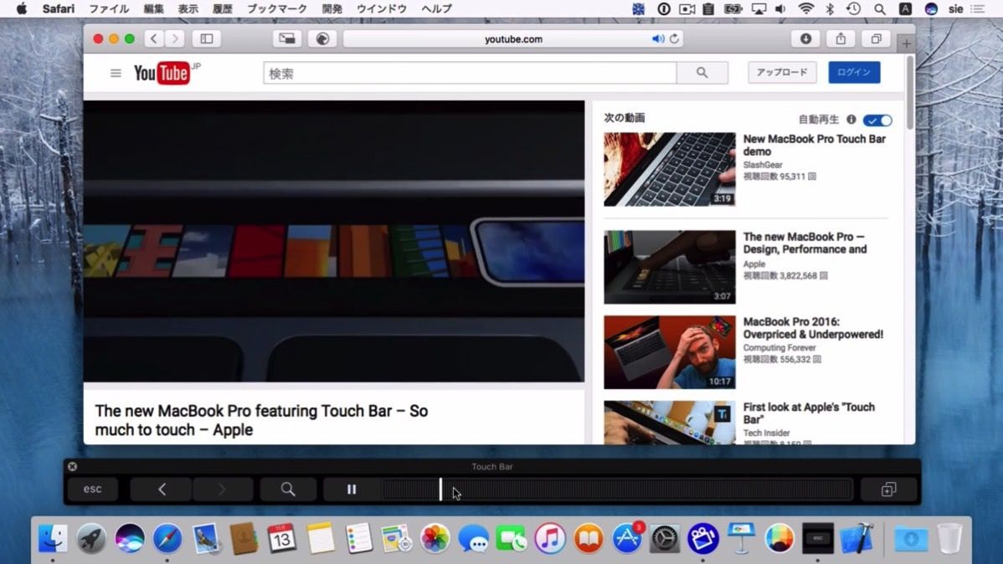
Task: Open Safari's downloads list
Action: click(805, 39)
